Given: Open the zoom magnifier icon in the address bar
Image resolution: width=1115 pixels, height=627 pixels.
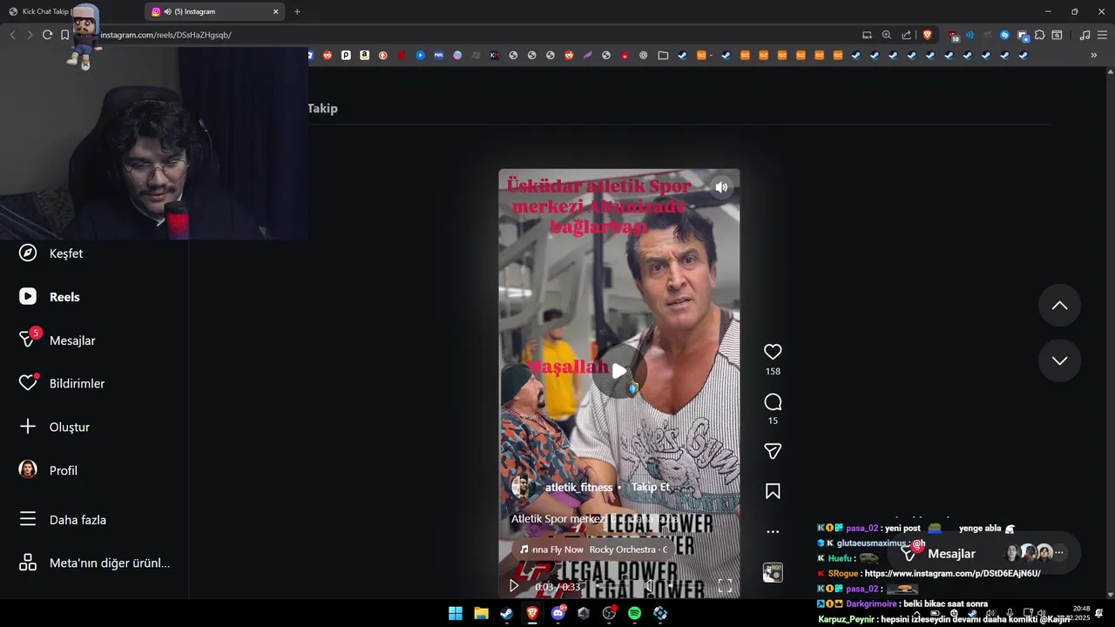Looking at the screenshot, I should click(887, 35).
